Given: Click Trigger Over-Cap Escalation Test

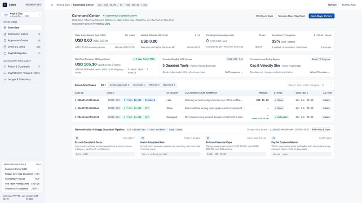Looking at the screenshot, I should click(x=22, y=174).
